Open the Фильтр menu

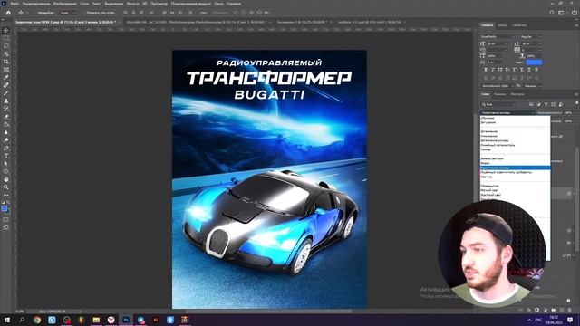132,4
